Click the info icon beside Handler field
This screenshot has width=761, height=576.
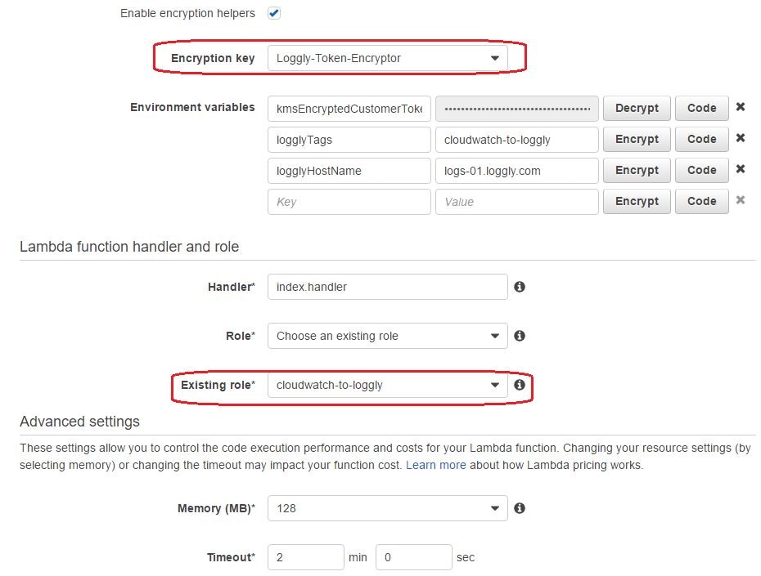point(519,287)
